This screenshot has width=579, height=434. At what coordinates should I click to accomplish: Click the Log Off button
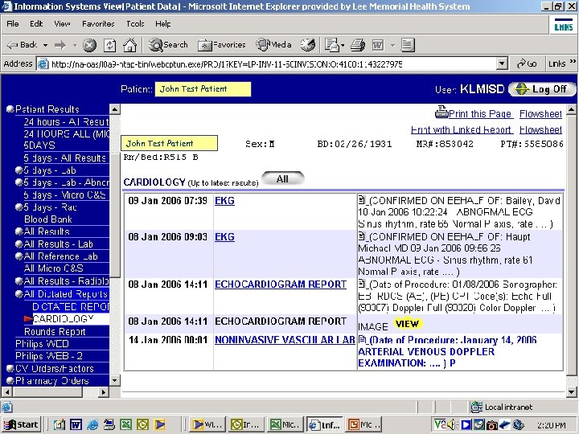[542, 89]
